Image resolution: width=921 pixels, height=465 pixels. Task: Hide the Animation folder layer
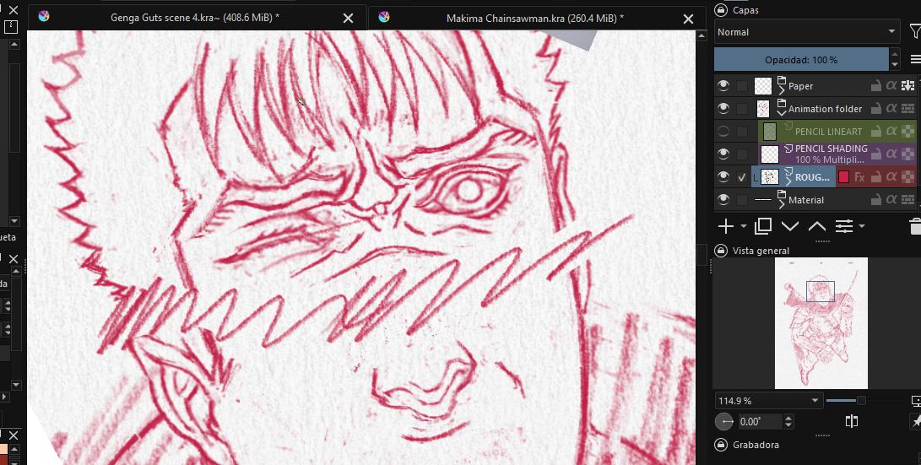pos(723,109)
